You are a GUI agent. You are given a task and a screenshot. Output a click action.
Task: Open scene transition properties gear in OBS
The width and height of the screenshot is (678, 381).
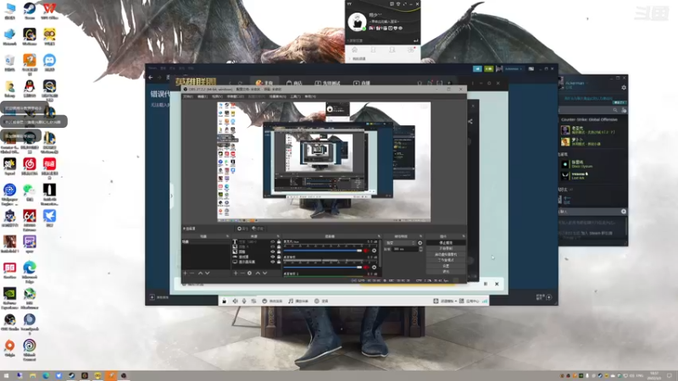click(420, 243)
